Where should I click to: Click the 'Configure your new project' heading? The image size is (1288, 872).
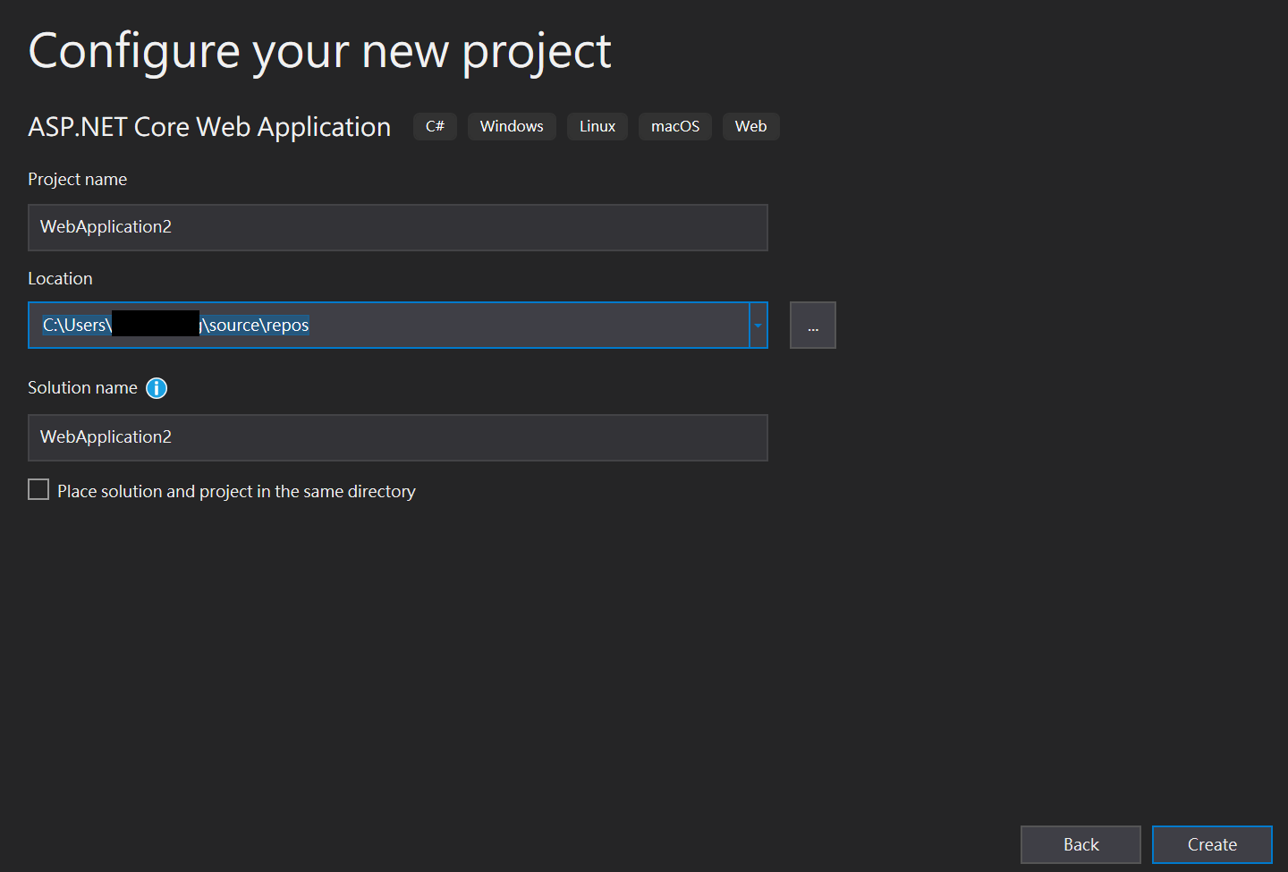pos(319,51)
